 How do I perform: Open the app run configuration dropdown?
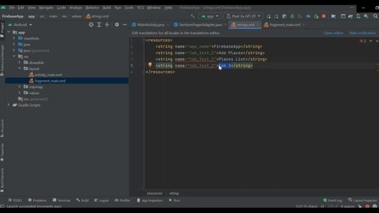[x=210, y=16]
